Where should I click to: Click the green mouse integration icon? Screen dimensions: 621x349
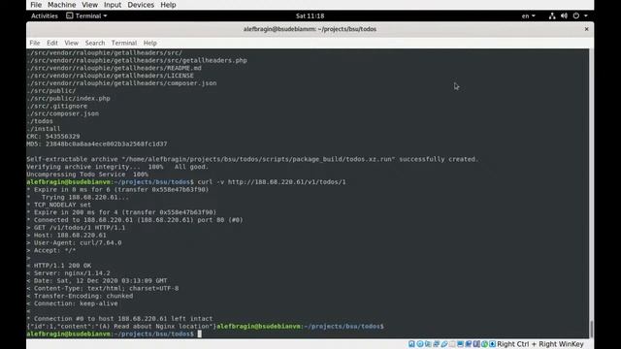point(484,344)
